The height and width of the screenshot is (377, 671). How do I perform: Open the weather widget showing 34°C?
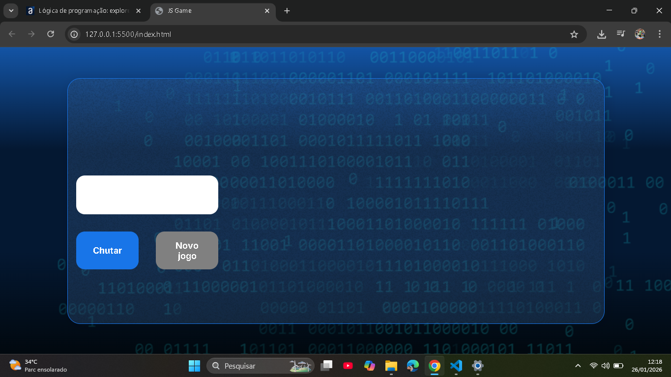pos(38,366)
